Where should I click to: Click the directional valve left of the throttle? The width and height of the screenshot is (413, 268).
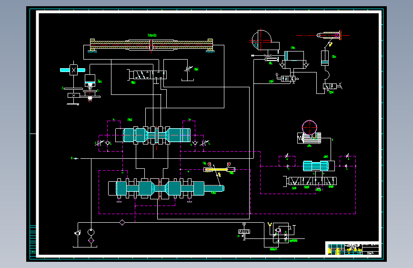[147, 75]
